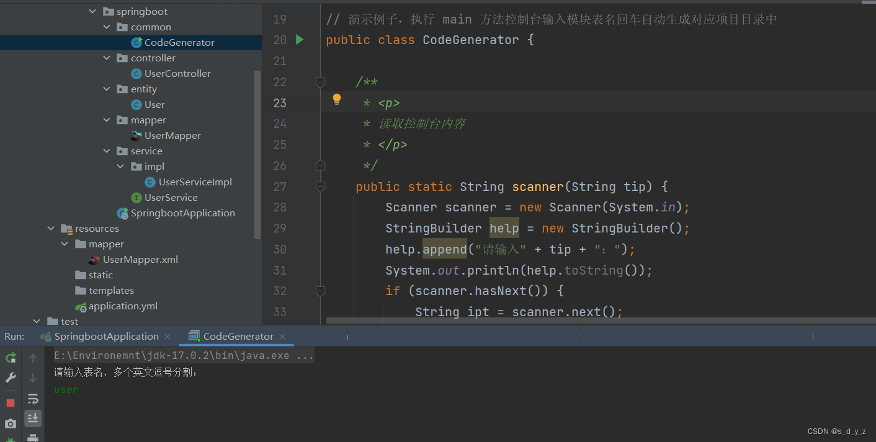The image size is (876, 442).
Task: Collapse the common package
Action: click(x=107, y=27)
